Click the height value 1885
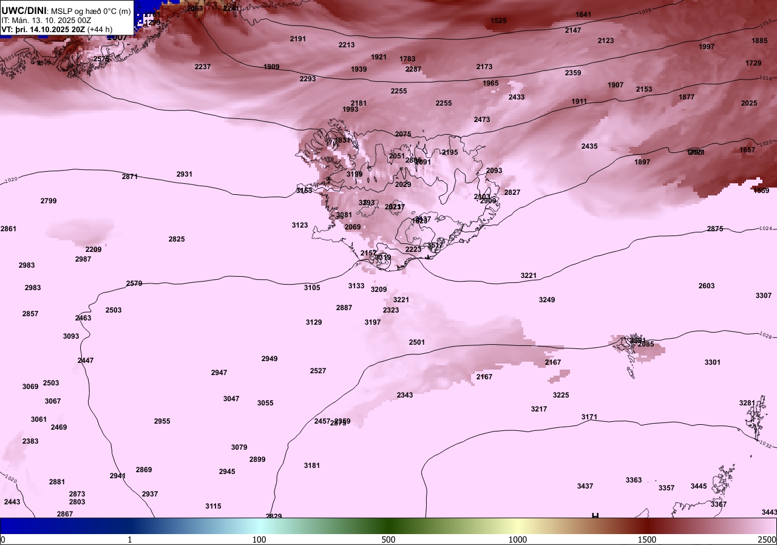The height and width of the screenshot is (545, 777). [x=759, y=41]
